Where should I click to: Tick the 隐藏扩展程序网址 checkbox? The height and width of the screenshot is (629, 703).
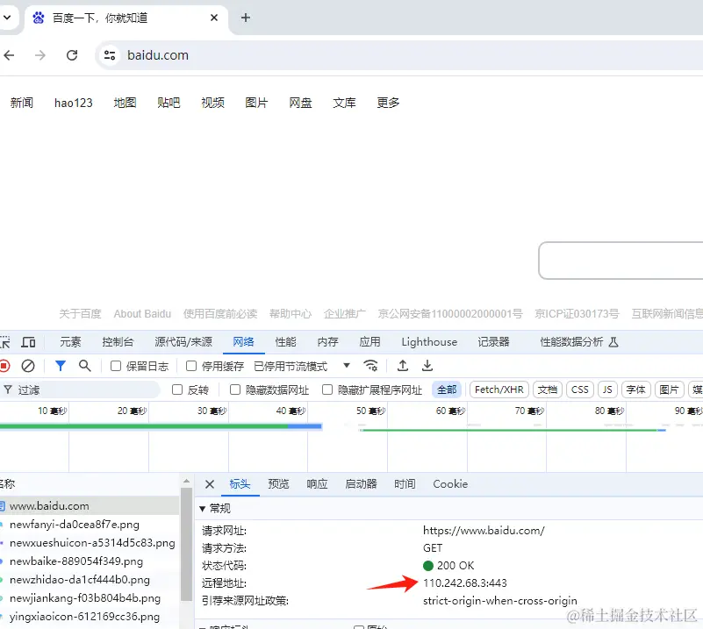(x=327, y=390)
